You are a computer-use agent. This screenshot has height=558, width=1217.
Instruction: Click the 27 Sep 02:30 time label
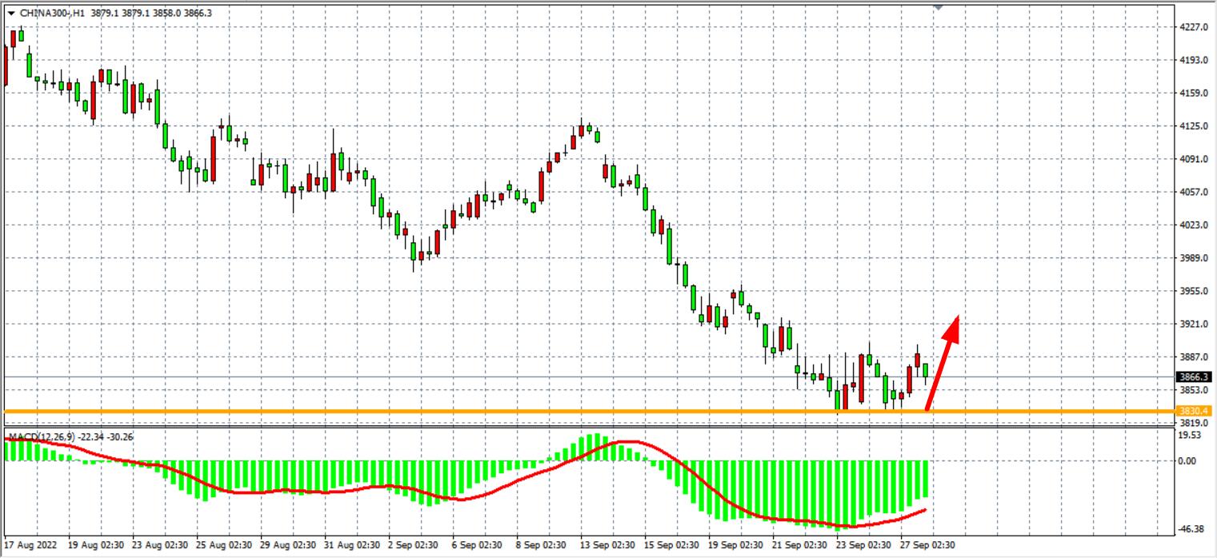coord(927,544)
